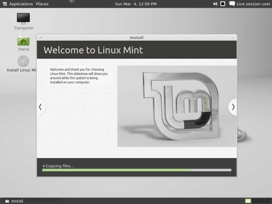
Task: Open the Install window menu arrow
Action: [41, 38]
